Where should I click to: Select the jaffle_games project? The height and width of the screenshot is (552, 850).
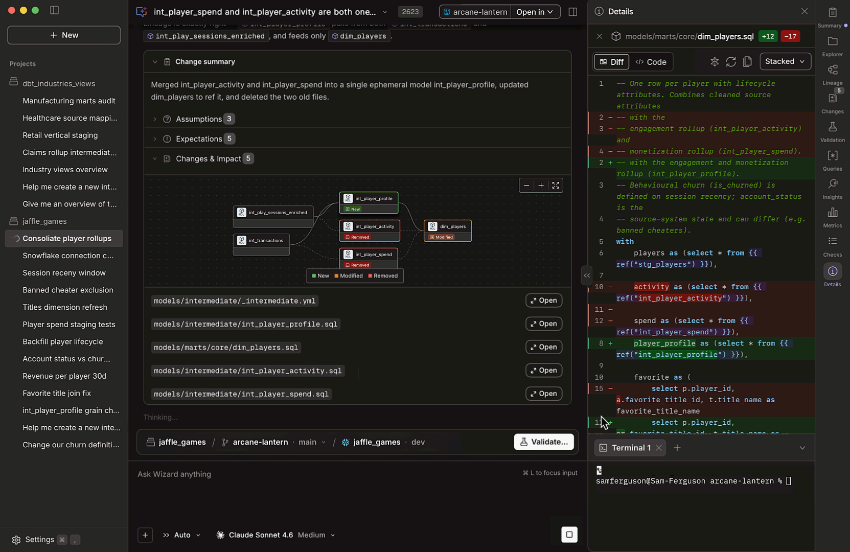click(44, 221)
